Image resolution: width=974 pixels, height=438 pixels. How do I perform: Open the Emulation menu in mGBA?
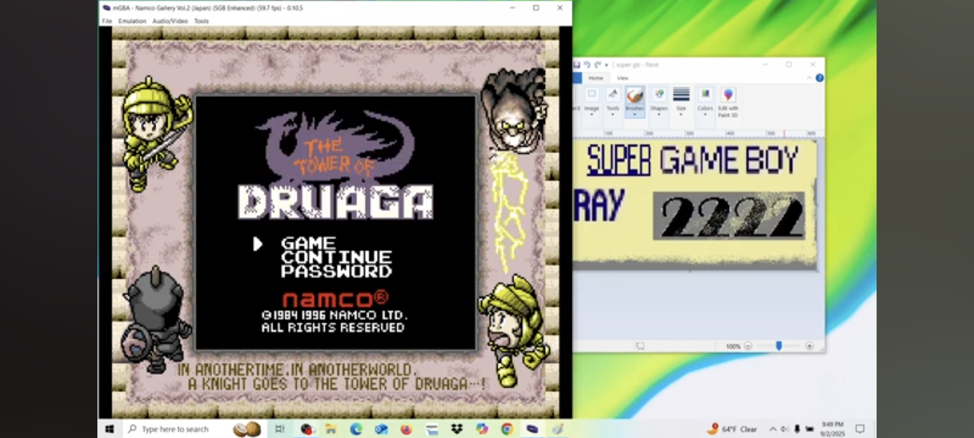pyautogui.click(x=132, y=21)
